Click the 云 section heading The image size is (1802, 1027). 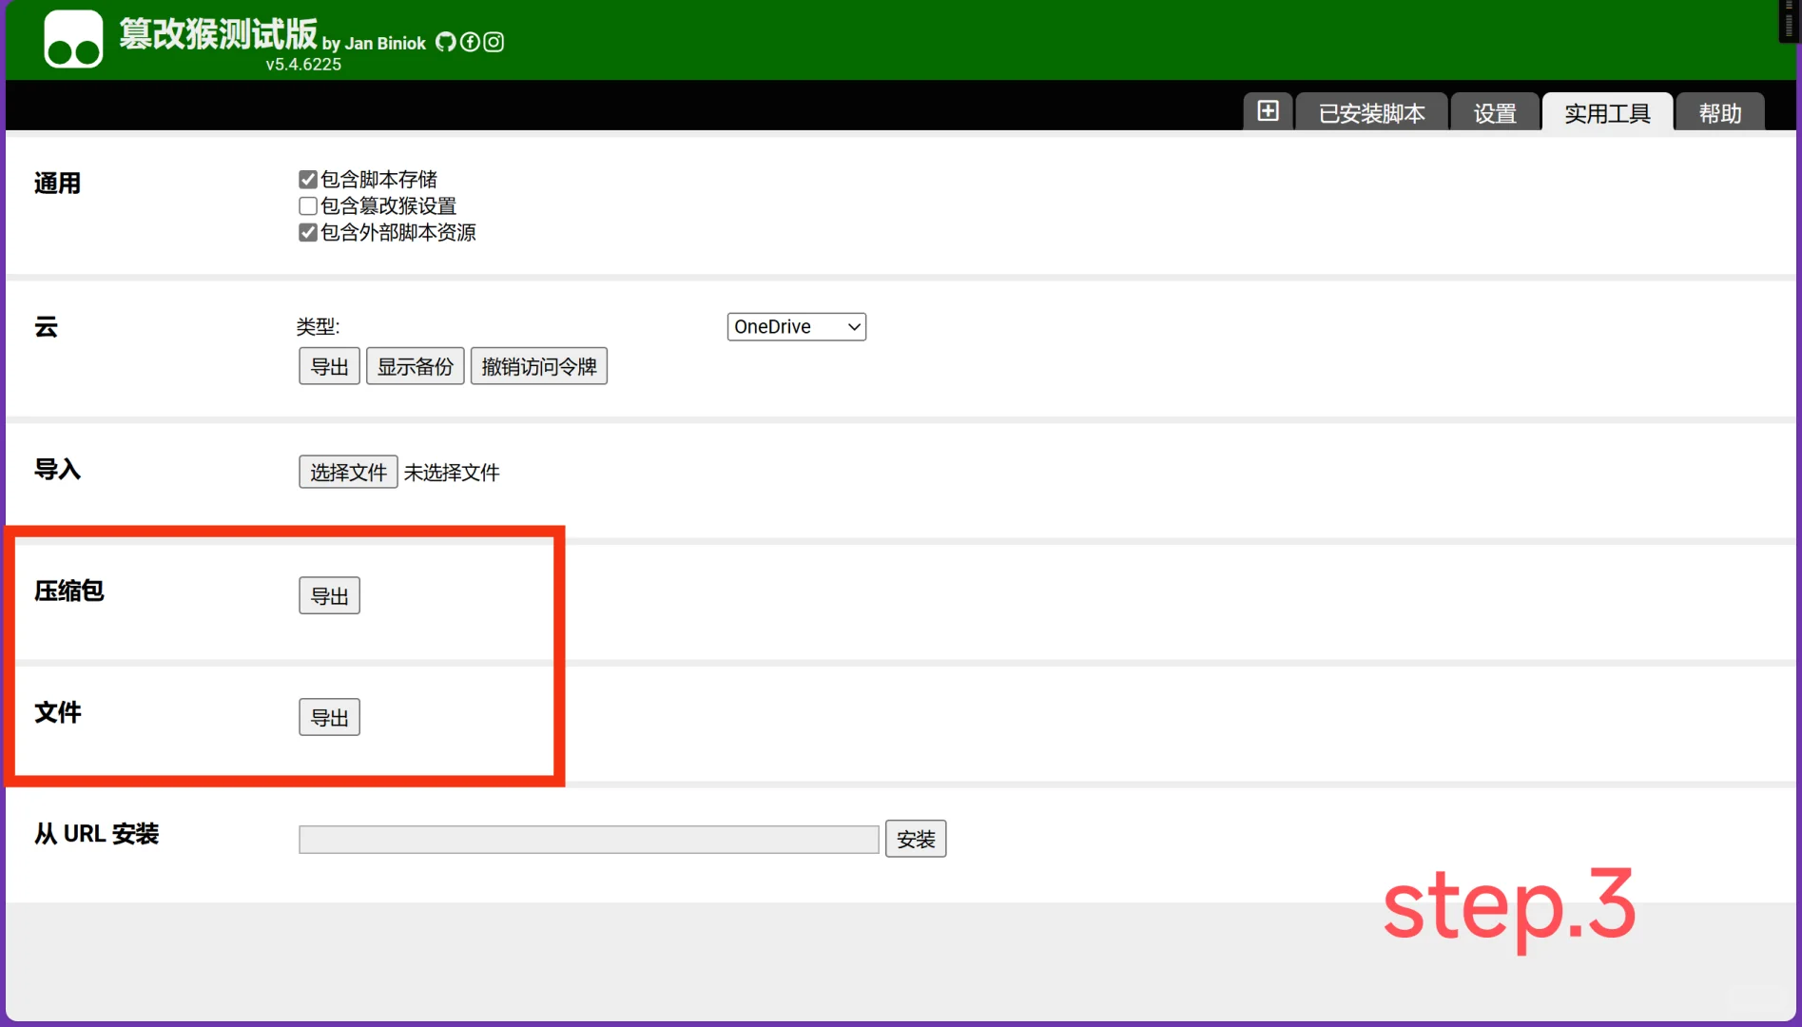(x=46, y=327)
